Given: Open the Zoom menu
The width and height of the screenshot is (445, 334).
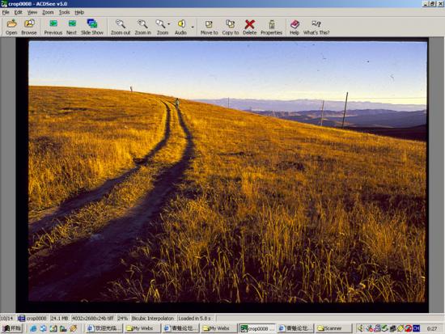Looking at the screenshot, I should (48, 12).
